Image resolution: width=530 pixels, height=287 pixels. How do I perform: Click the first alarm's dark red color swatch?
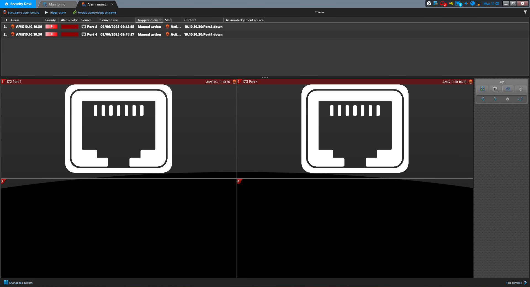tap(70, 27)
